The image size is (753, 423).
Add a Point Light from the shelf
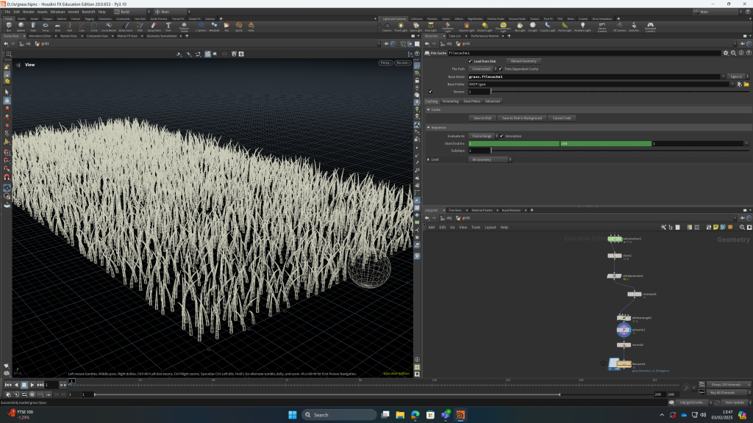(401, 27)
